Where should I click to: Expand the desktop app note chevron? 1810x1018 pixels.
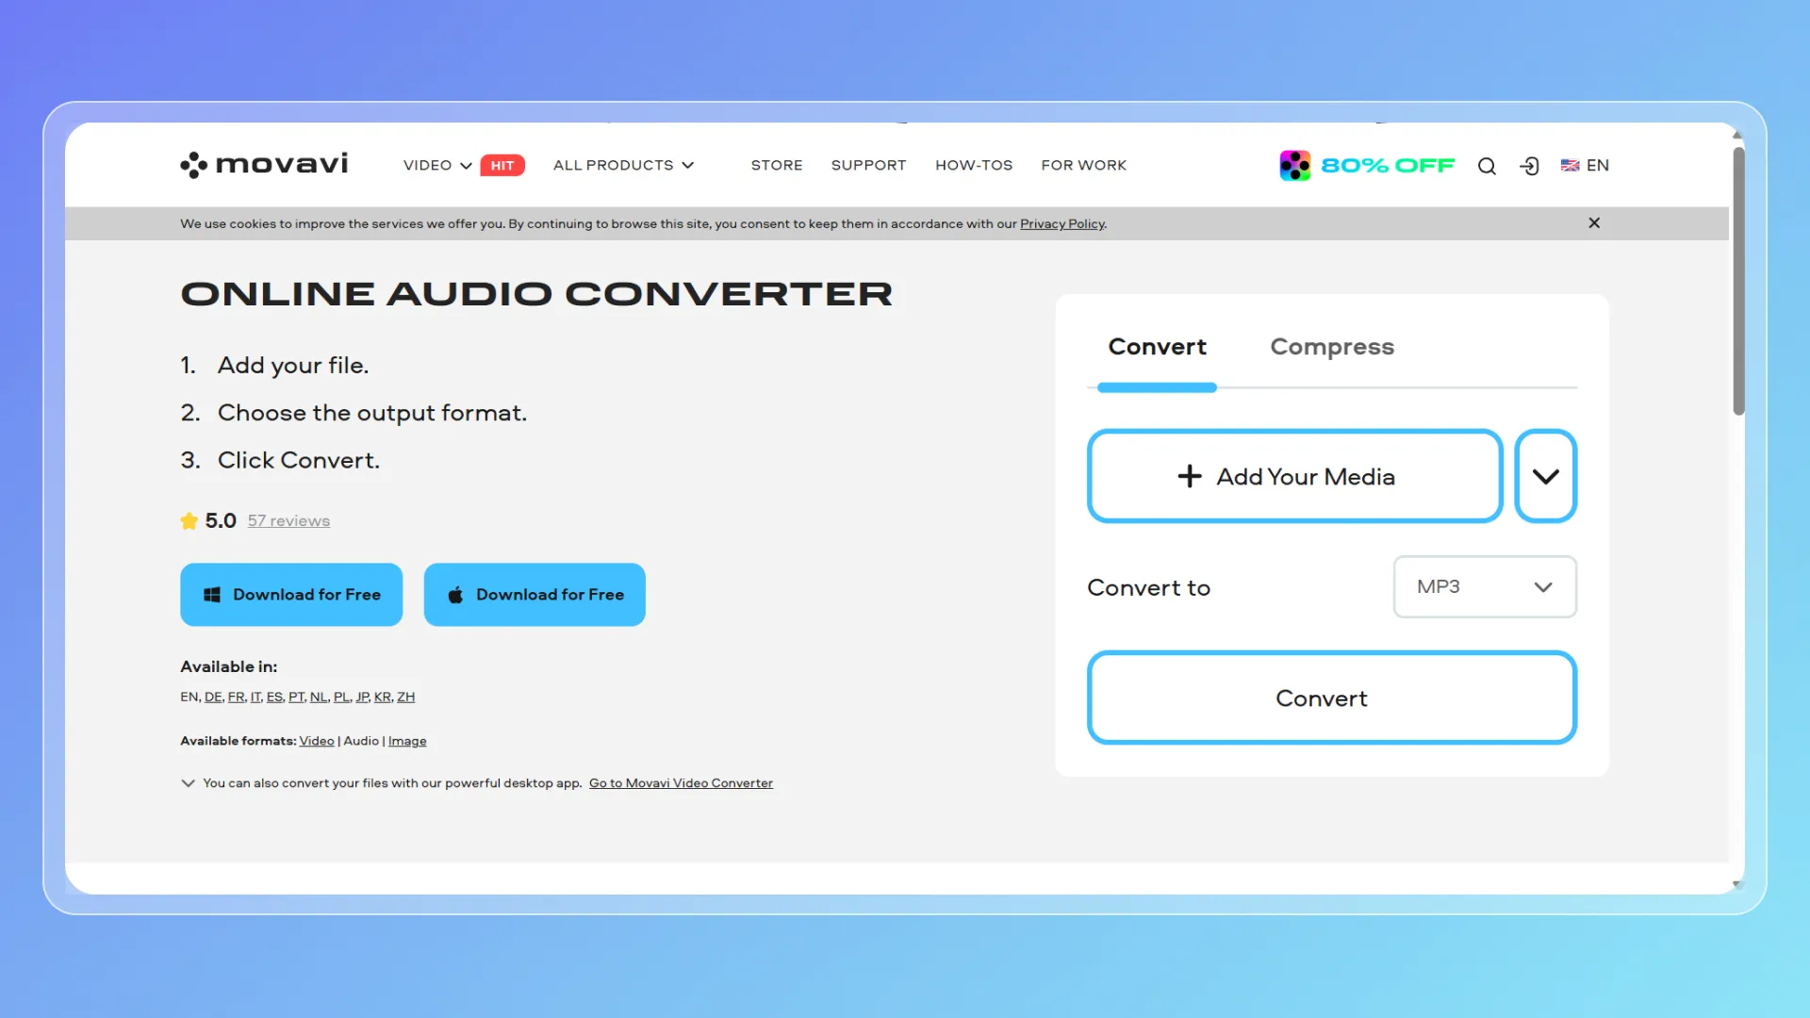(x=188, y=783)
